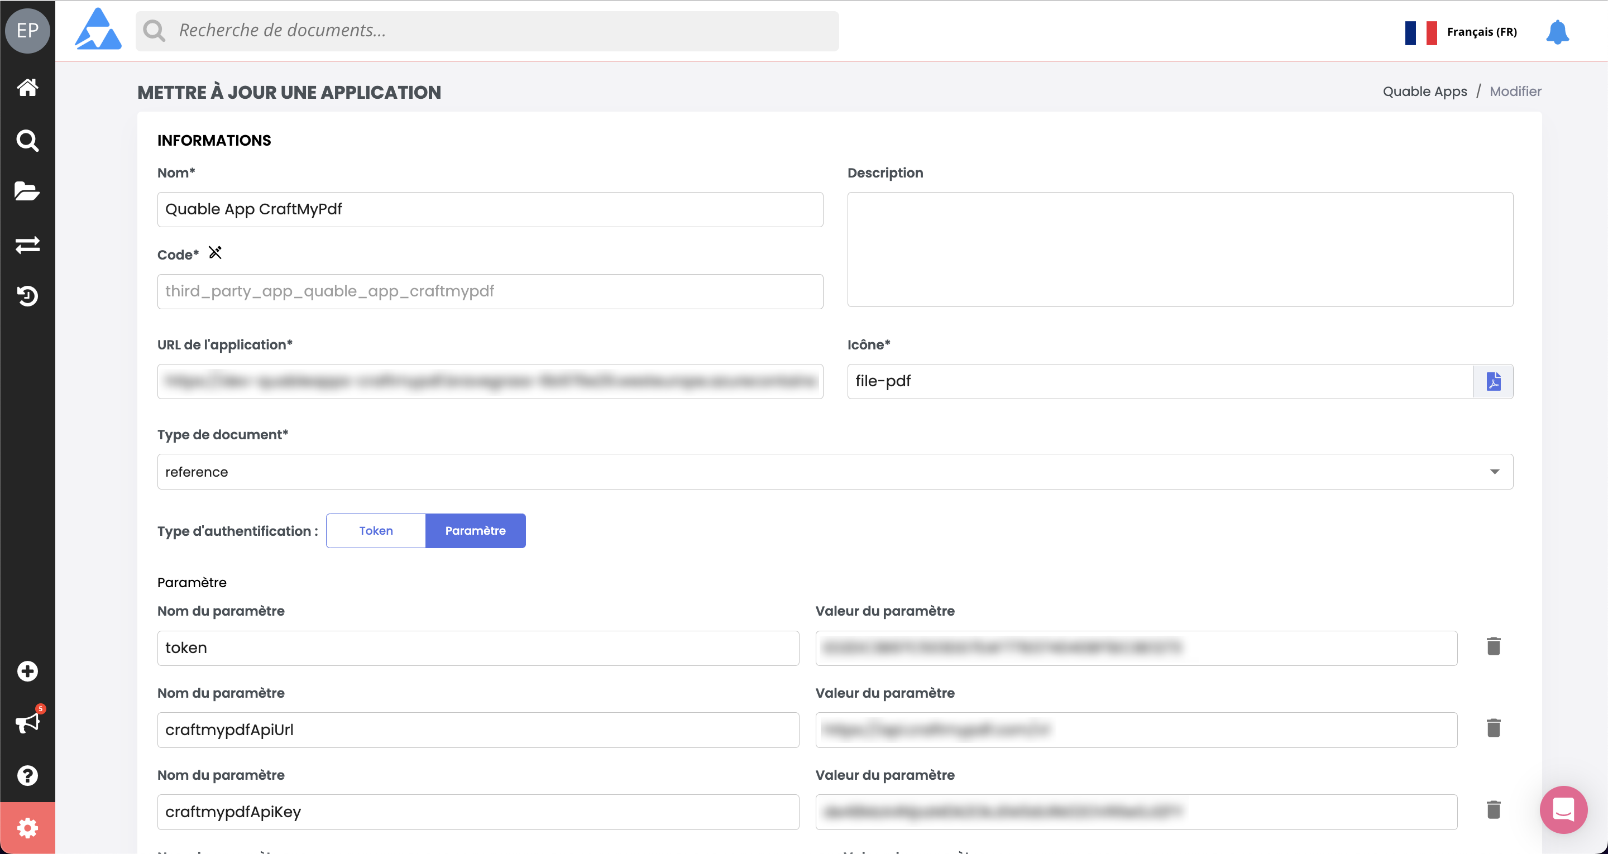
Task: Click the Recherche de documents search field
Action: [x=487, y=31]
